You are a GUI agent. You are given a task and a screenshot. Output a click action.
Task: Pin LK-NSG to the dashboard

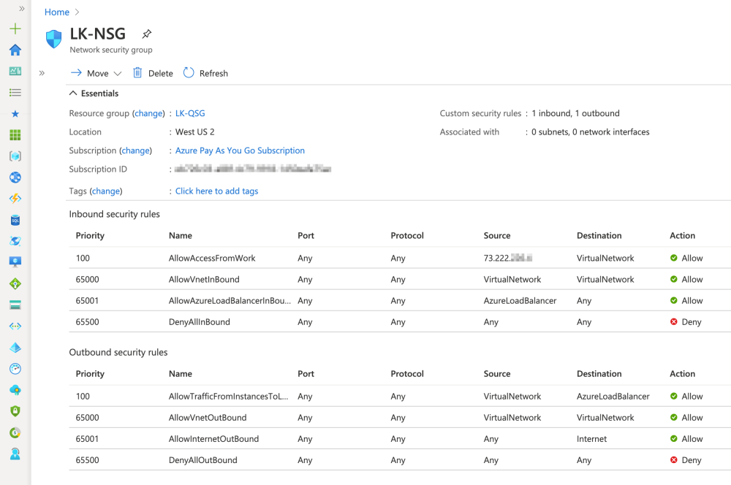147,34
